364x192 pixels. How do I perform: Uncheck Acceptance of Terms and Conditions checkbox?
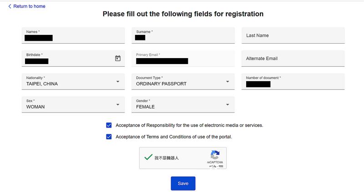click(x=109, y=137)
